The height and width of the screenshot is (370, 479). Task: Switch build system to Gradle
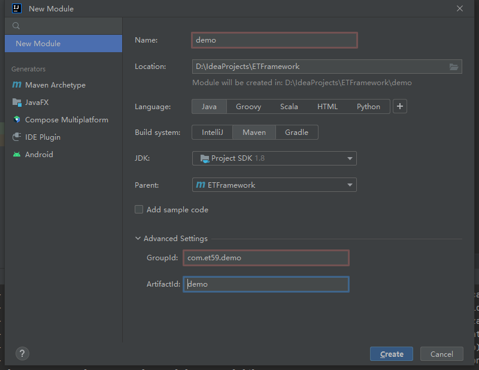pos(296,132)
